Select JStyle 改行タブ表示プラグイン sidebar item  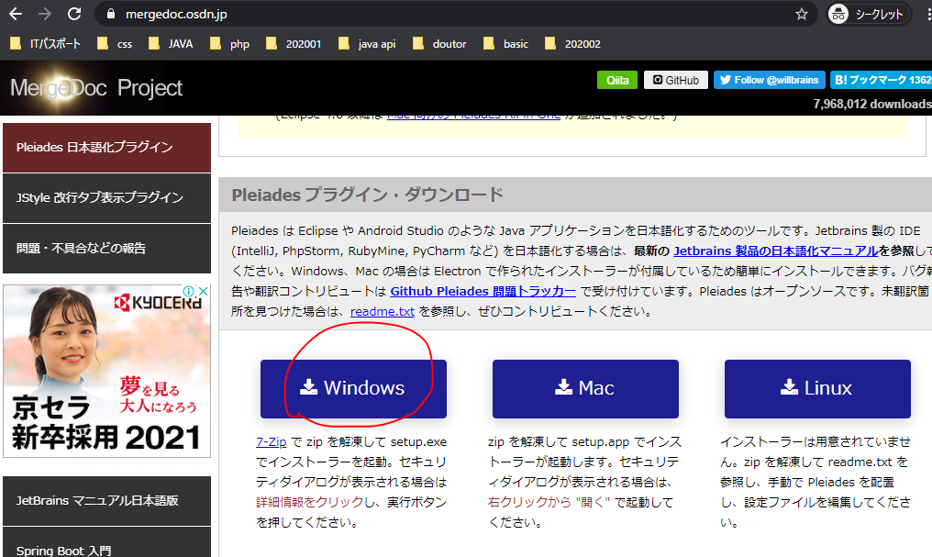107,198
